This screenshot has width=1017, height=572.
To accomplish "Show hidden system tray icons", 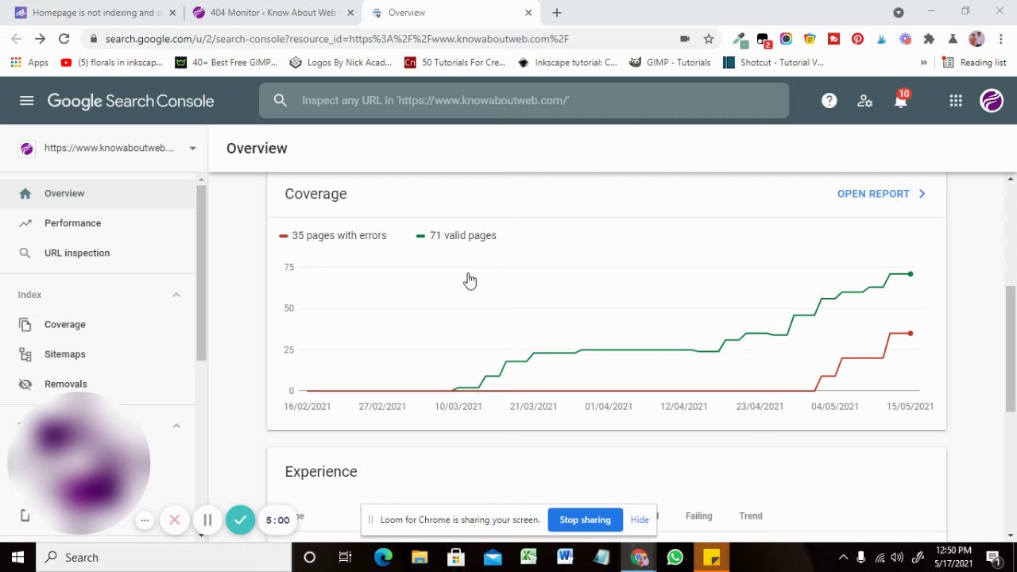I will click(843, 557).
